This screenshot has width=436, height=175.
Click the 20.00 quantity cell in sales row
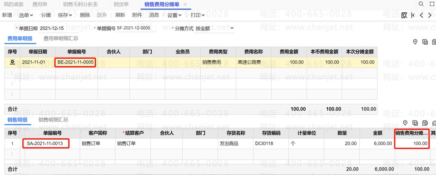[342, 144]
